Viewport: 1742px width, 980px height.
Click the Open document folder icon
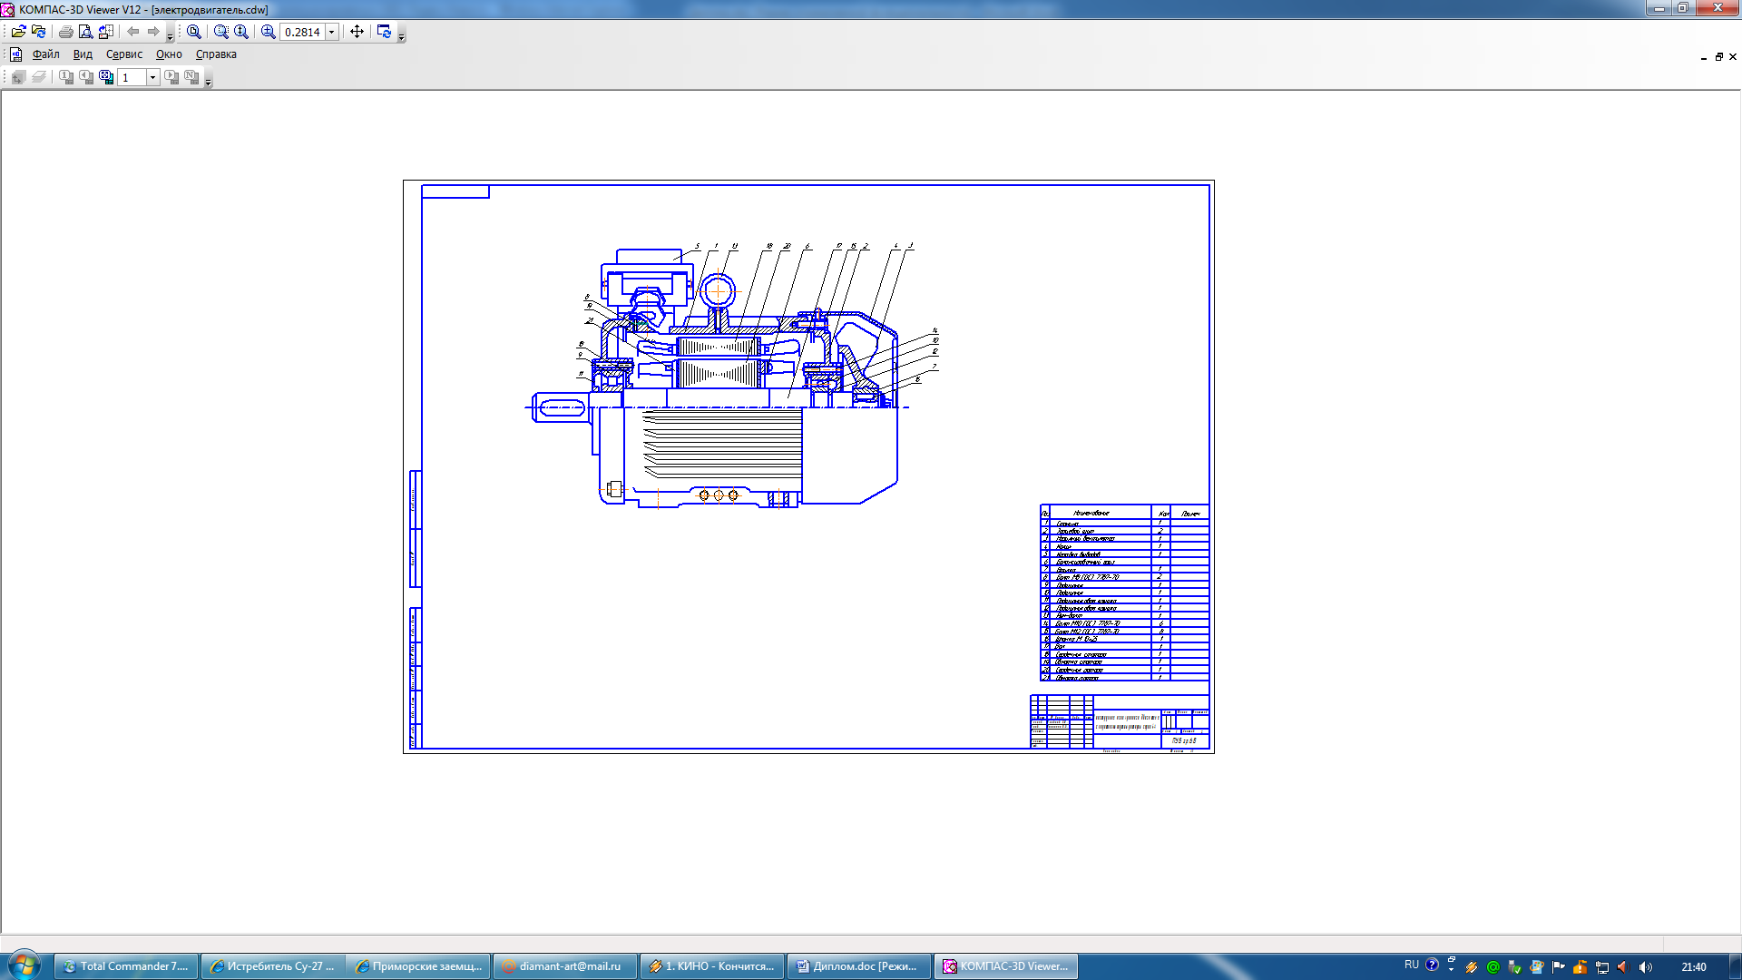(x=18, y=32)
